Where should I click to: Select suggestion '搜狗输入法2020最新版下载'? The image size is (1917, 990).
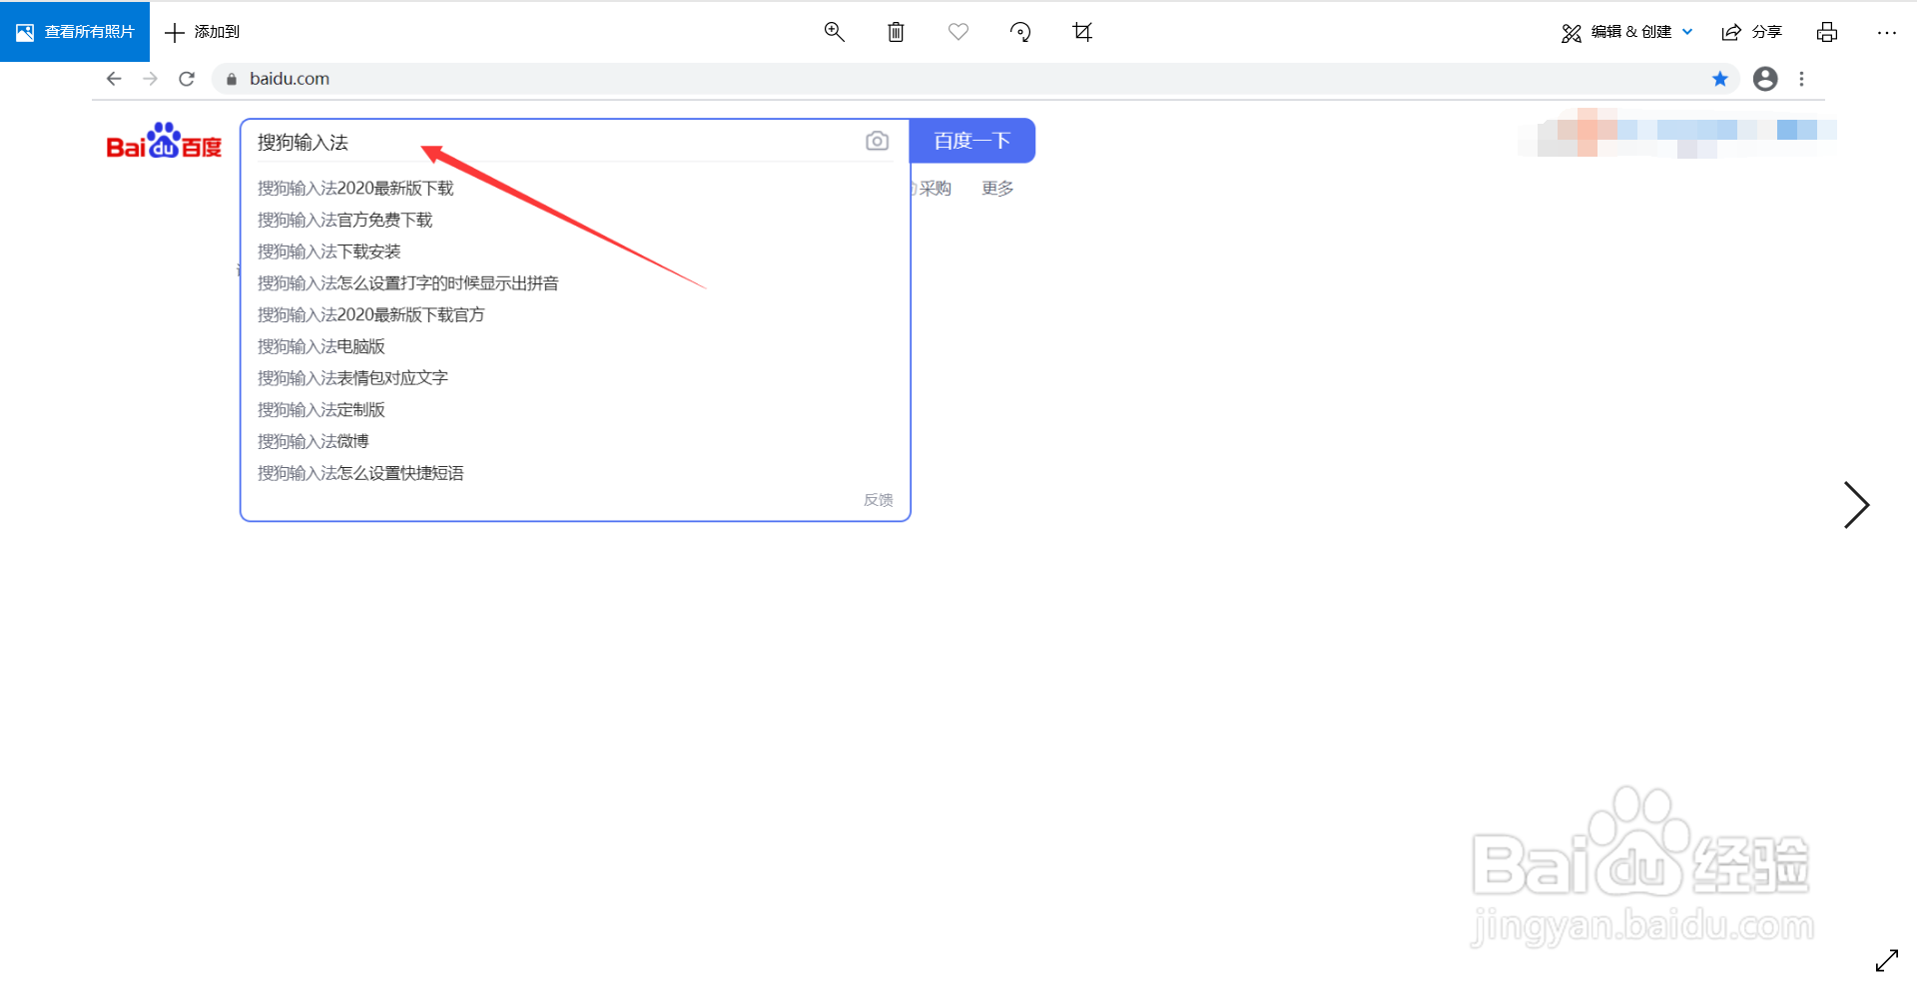[355, 188]
